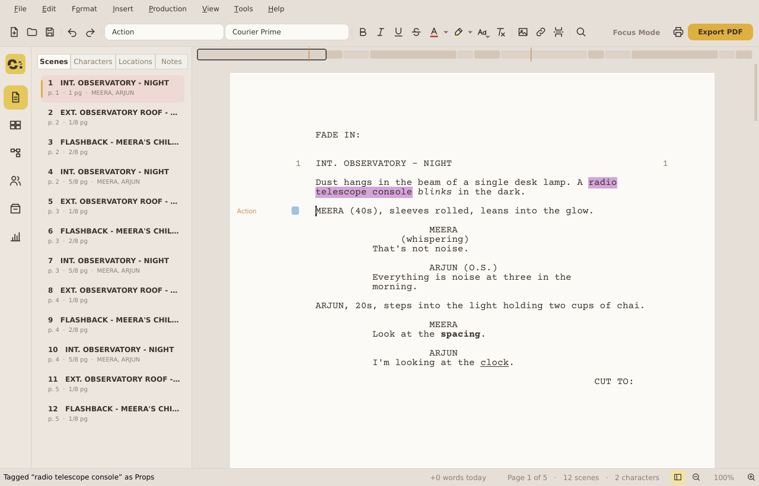Click the 100% zoom level
Image resolution: width=759 pixels, height=486 pixels.
click(723, 477)
